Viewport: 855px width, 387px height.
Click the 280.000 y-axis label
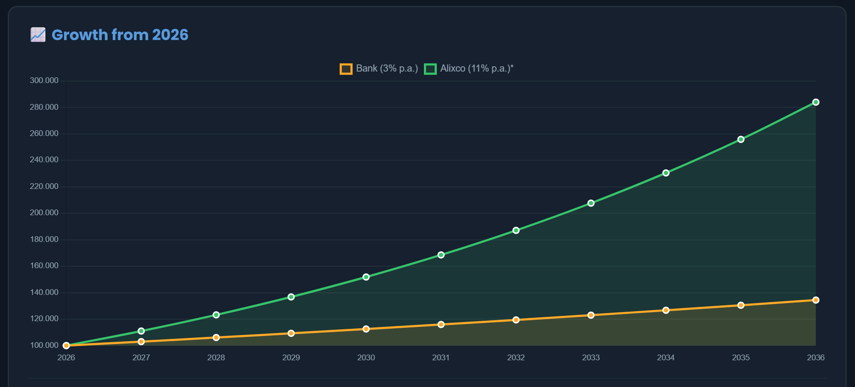click(x=44, y=107)
